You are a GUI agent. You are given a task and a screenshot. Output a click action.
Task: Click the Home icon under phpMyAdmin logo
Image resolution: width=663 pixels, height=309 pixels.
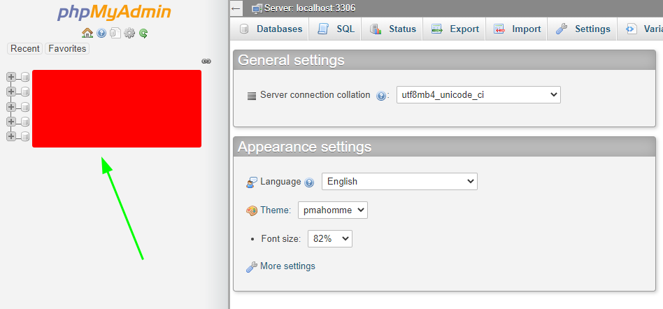click(87, 33)
